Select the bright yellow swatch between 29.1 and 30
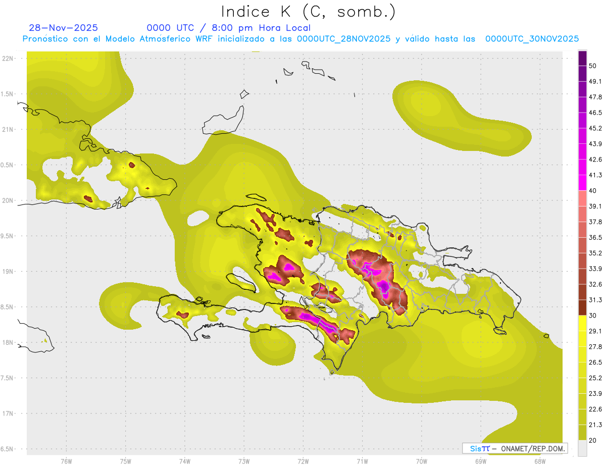 coord(582,323)
